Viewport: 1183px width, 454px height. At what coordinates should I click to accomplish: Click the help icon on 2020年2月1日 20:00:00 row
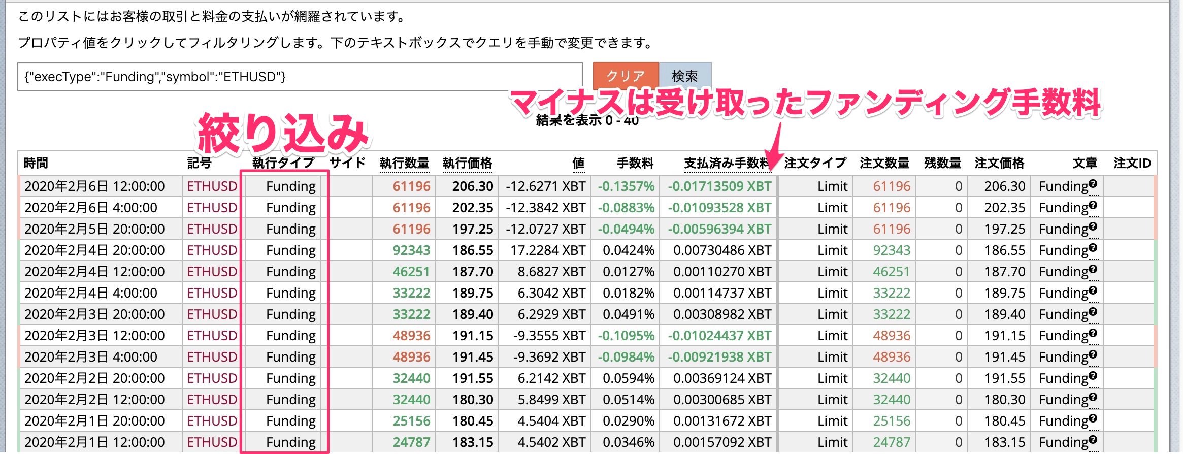coord(1093,418)
